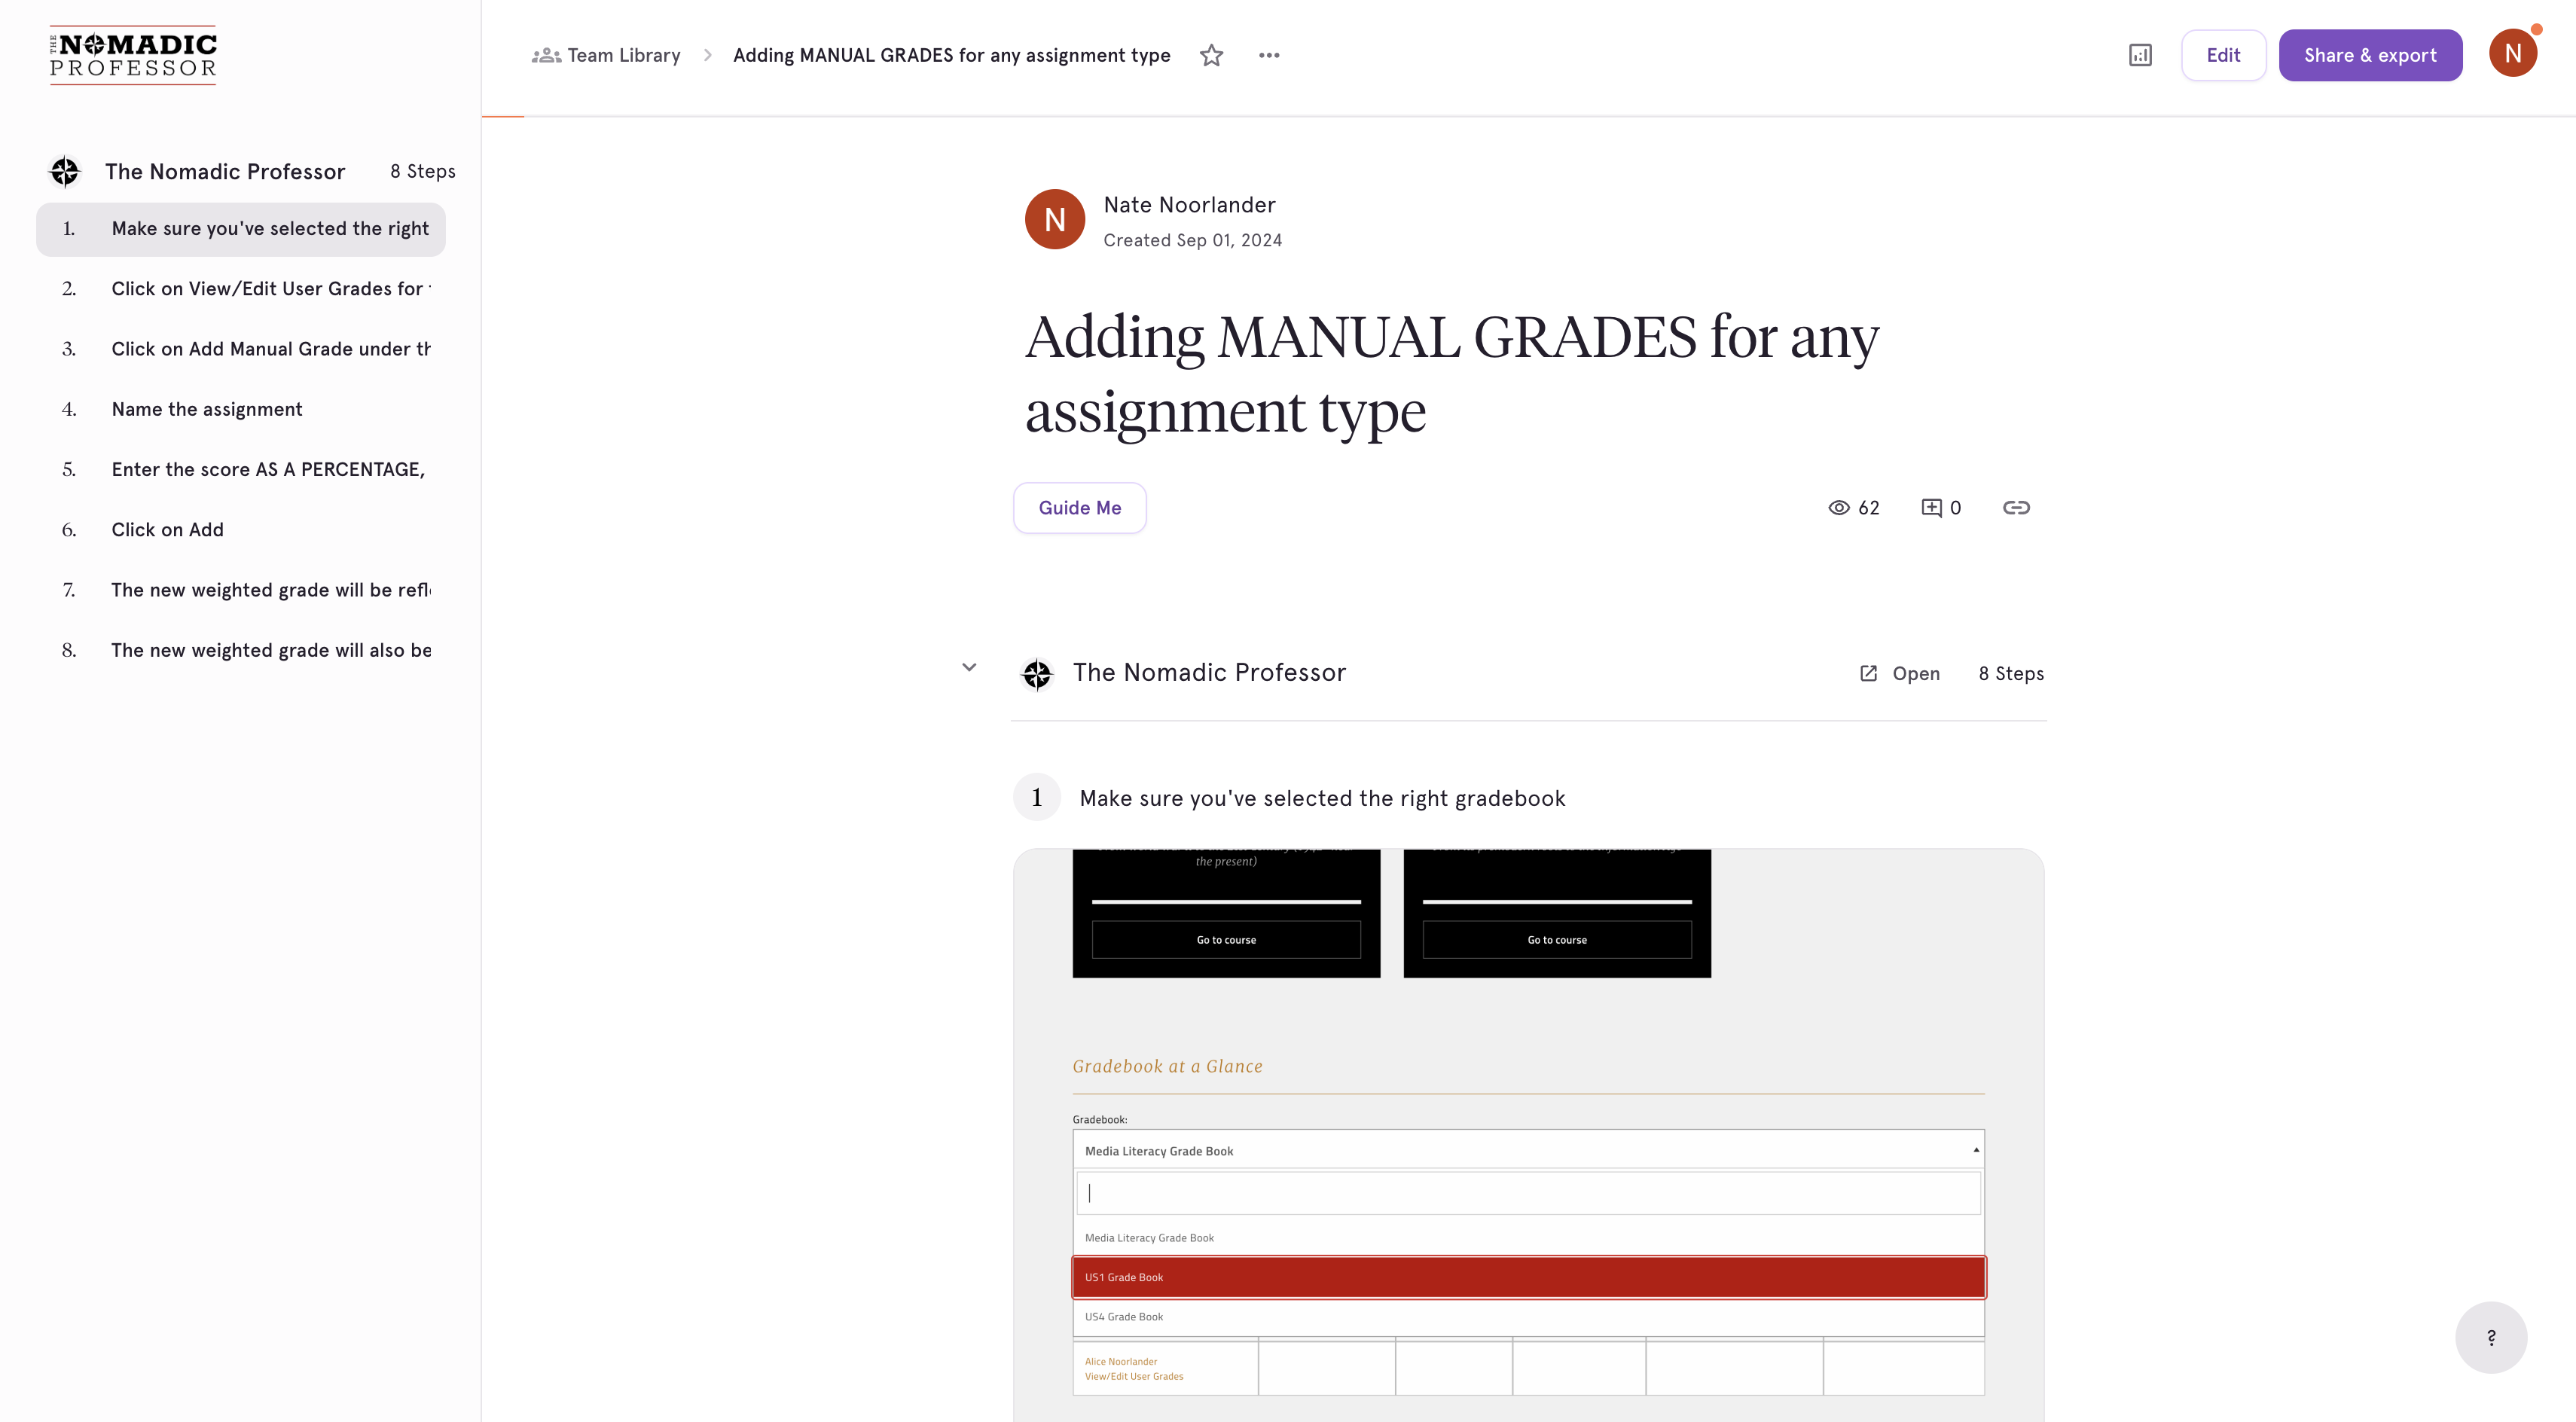Collapse The Nomadic Professor steps section

pyautogui.click(x=969, y=667)
